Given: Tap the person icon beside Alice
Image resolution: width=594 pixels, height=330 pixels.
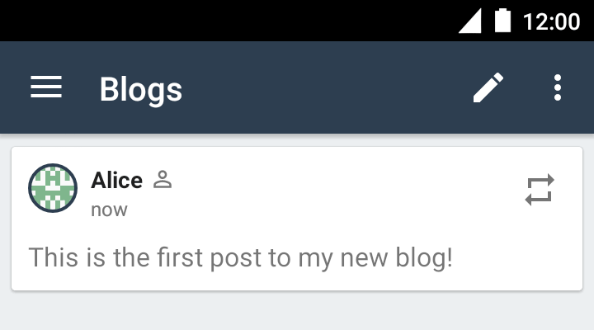Looking at the screenshot, I should pos(163,180).
